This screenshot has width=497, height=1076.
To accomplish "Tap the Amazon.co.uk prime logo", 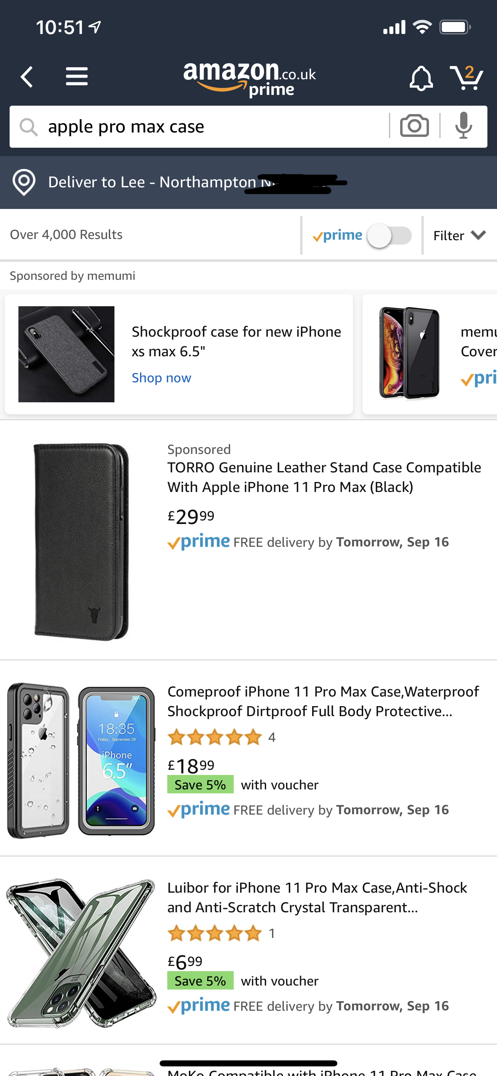I will click(x=249, y=78).
